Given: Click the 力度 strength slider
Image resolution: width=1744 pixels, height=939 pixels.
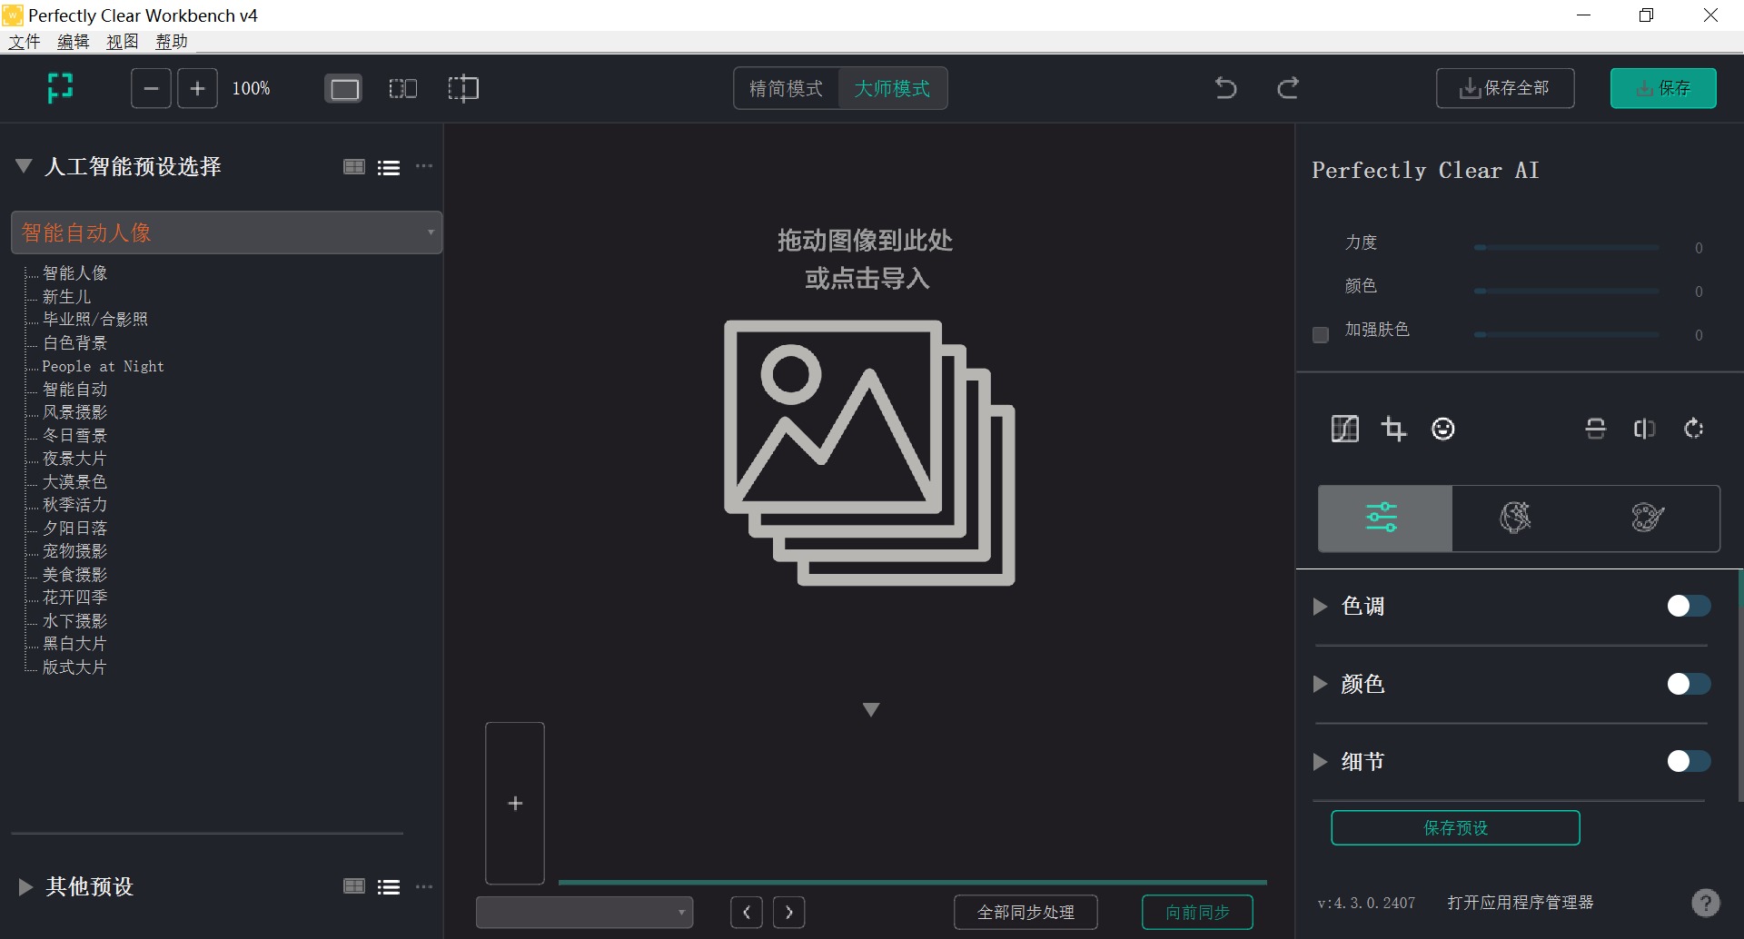Looking at the screenshot, I should point(1566,247).
